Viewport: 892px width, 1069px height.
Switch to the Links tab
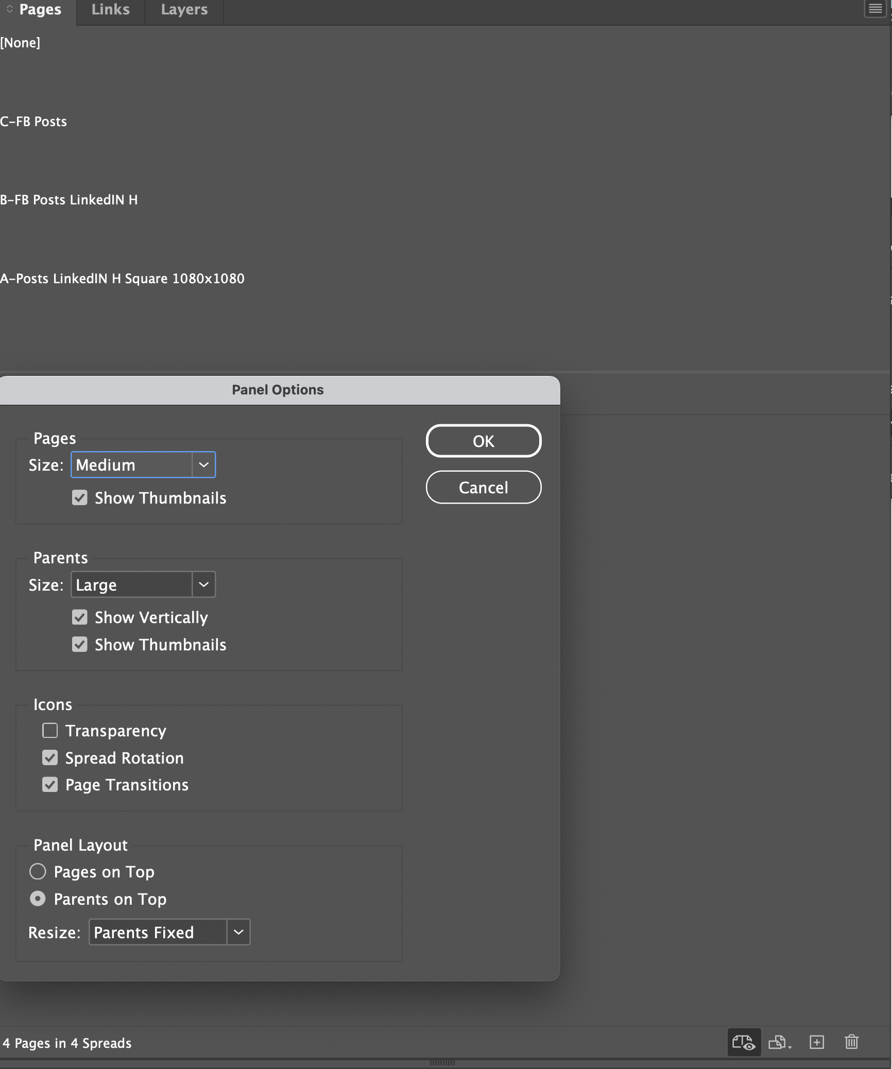click(110, 9)
